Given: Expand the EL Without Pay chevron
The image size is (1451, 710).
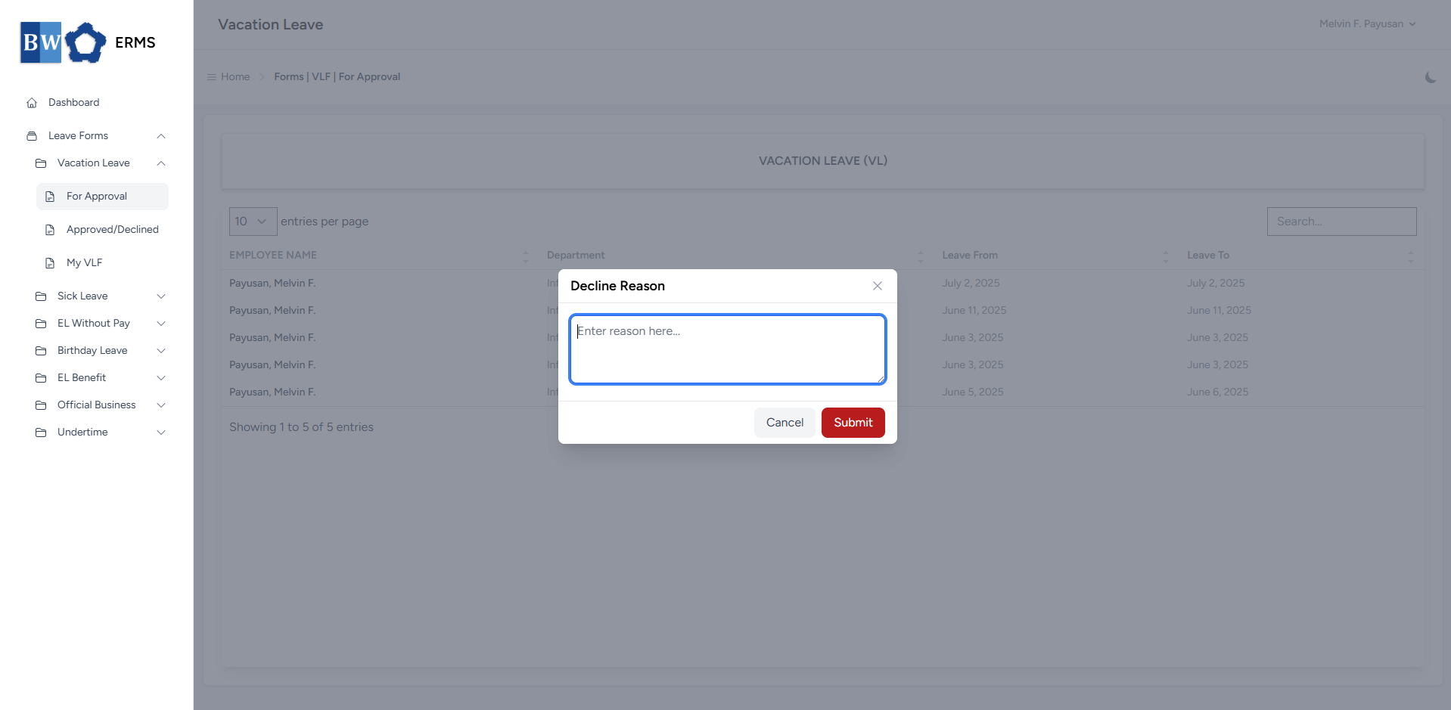Looking at the screenshot, I should [161, 324].
